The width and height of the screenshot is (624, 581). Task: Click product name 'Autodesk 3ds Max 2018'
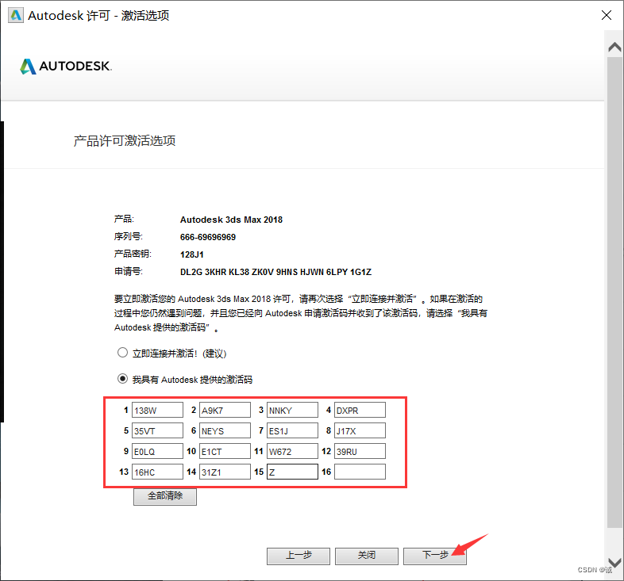(x=231, y=220)
